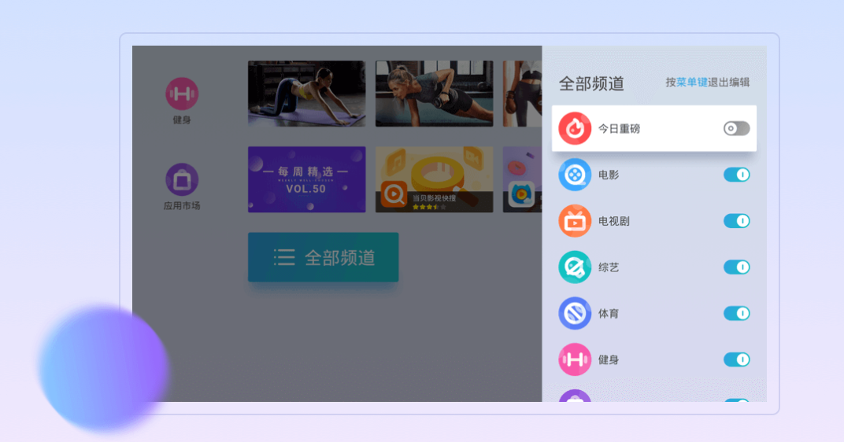Open the 每周精选 VOL.50 banner
The height and width of the screenshot is (442, 844).
(306, 179)
